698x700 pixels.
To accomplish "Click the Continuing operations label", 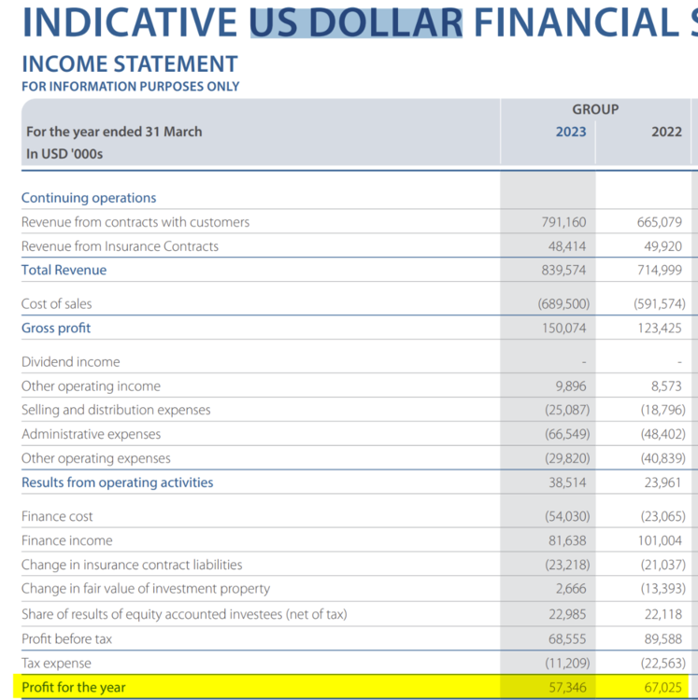I will (x=89, y=198).
